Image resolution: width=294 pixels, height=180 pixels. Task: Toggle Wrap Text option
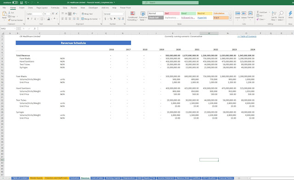[87, 14]
